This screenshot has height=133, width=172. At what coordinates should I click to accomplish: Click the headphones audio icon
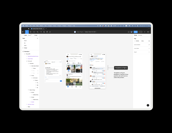click(129, 32)
